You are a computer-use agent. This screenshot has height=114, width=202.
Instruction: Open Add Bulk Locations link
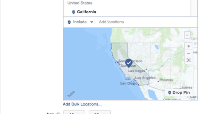point(82,104)
